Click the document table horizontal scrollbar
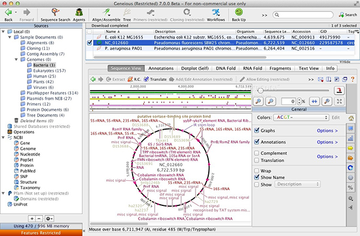Screen dimensions: 360x236 [x=180, y=57]
